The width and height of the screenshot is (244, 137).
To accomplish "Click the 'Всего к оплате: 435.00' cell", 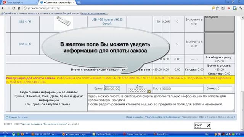I will pos(219,68).
